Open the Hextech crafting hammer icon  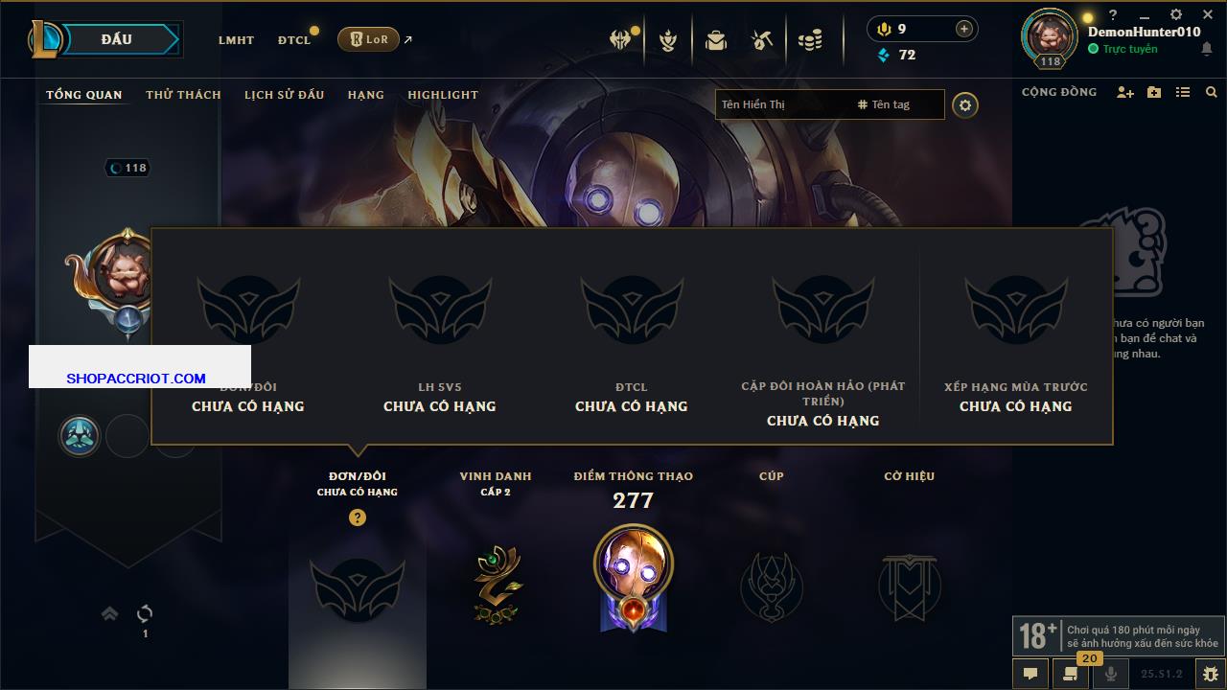762,40
